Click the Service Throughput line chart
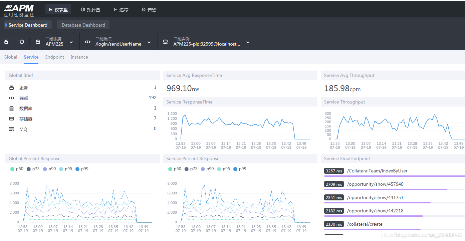This screenshot has height=241, width=465. tap(394, 130)
